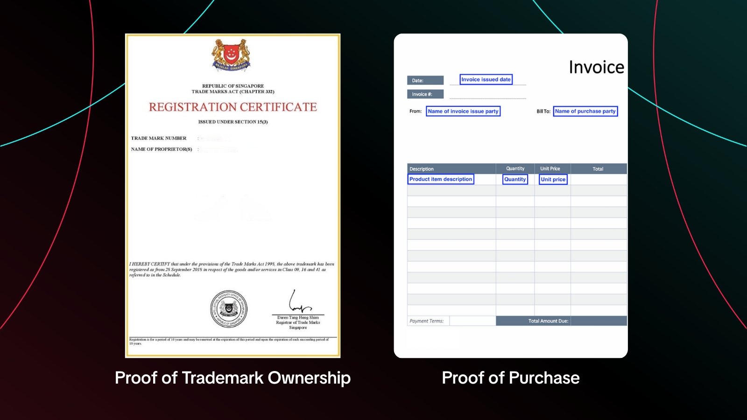Click the 'Proof of Trademark Ownership' caption

click(233, 378)
